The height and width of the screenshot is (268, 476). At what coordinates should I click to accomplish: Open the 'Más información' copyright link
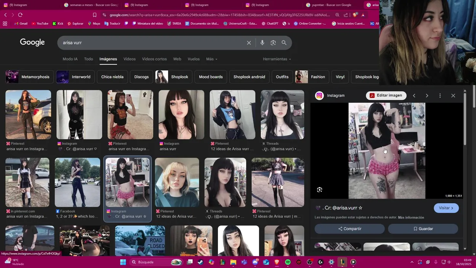click(411, 218)
